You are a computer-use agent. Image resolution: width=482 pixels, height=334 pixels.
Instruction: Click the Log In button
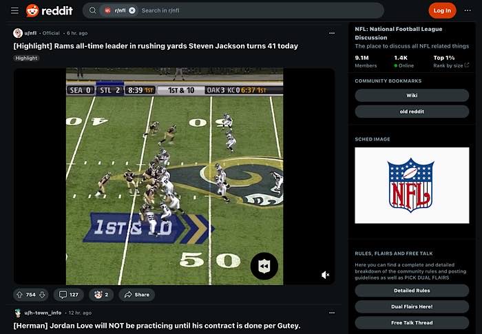click(442, 10)
